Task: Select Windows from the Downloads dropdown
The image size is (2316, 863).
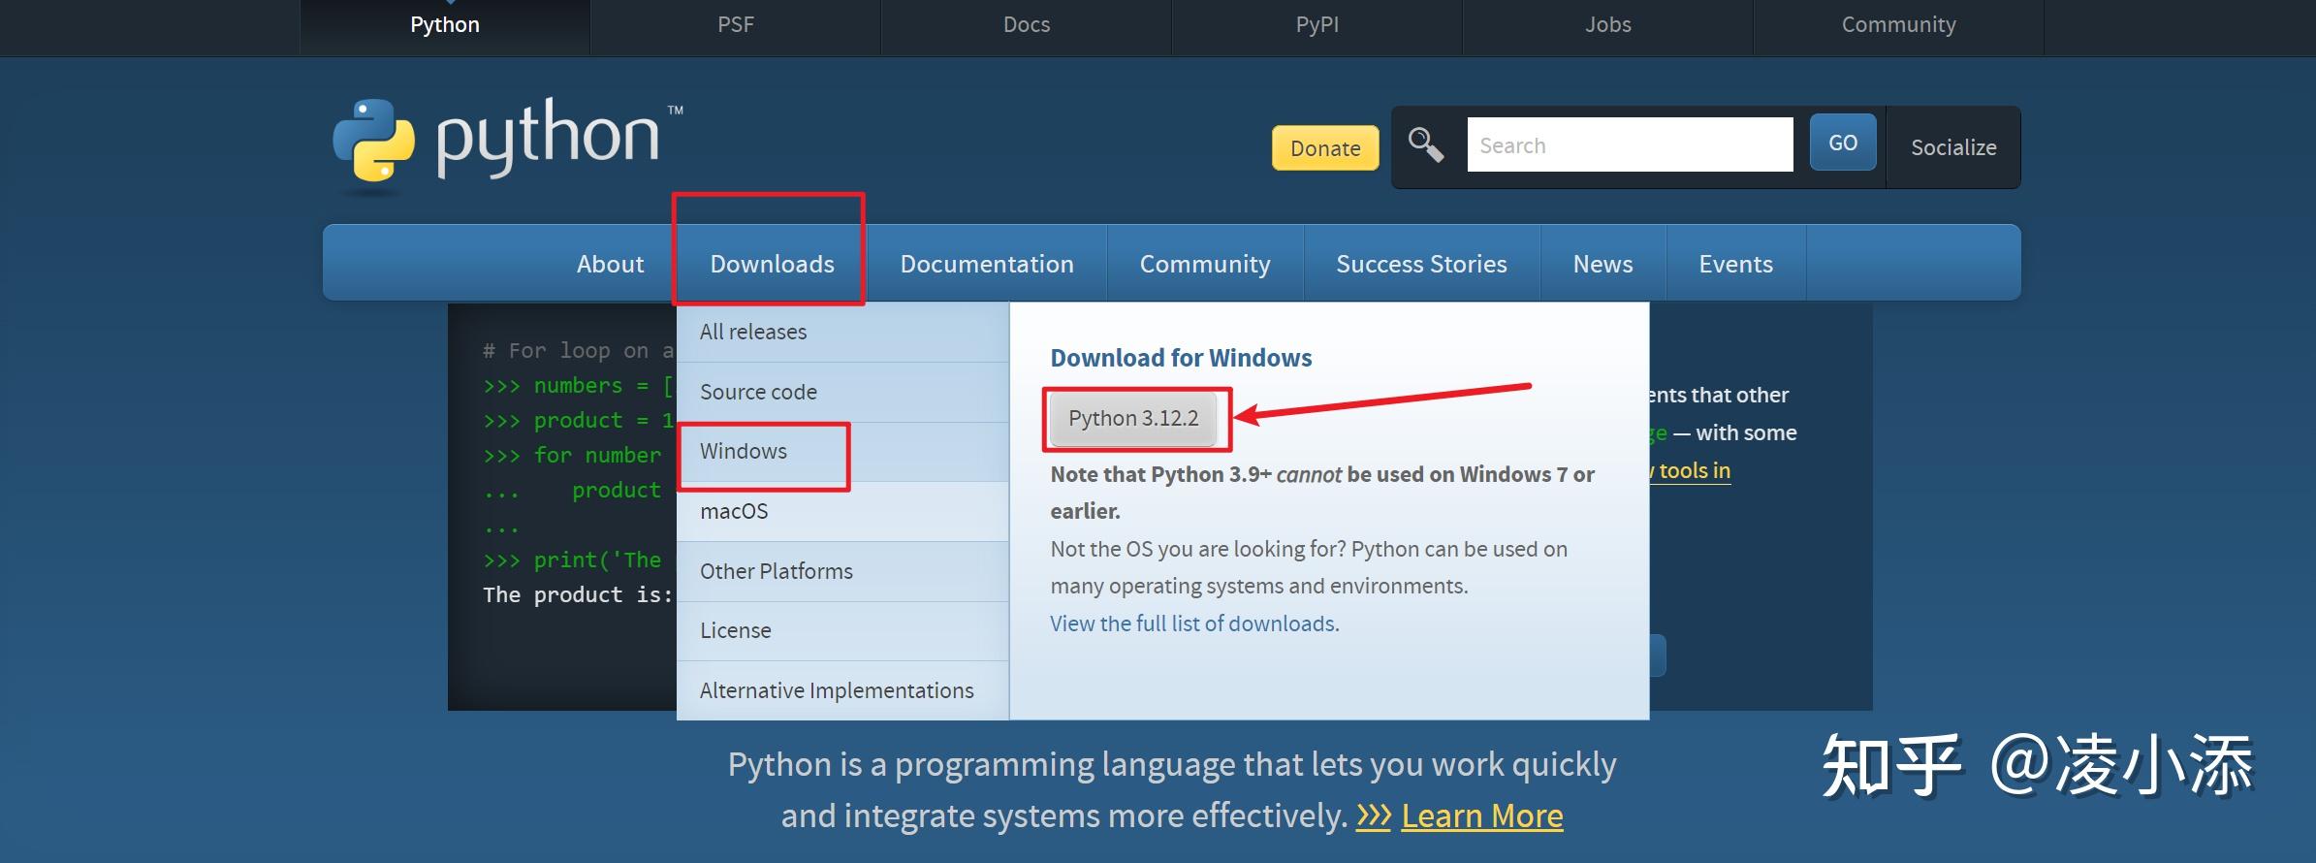Action: (744, 451)
